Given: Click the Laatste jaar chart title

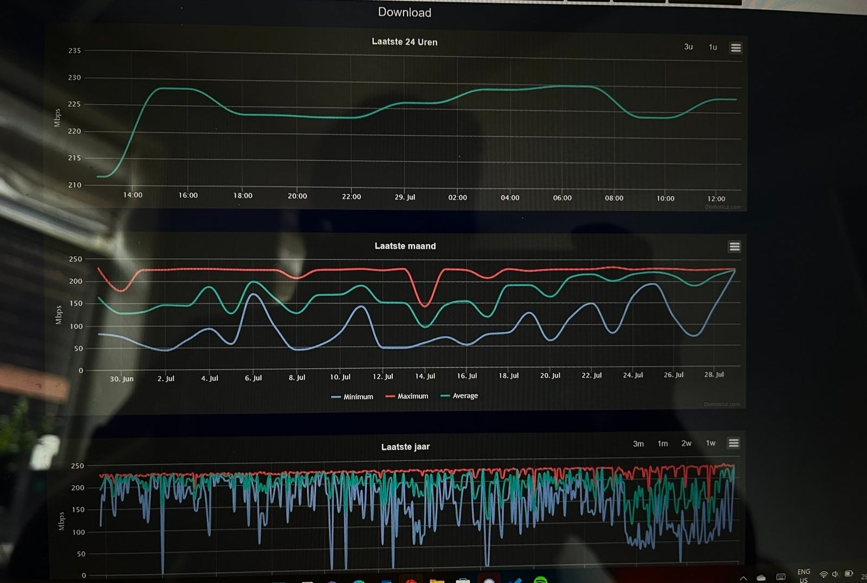Looking at the screenshot, I should click(405, 447).
